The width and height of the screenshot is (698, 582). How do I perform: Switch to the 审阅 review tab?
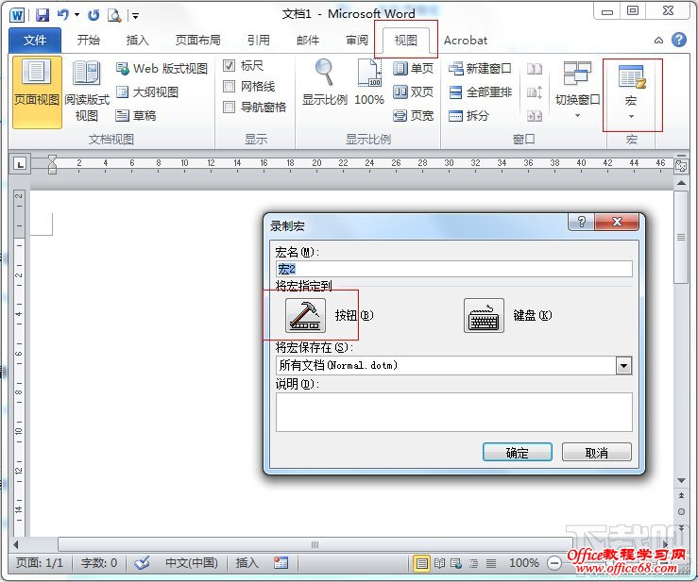357,41
